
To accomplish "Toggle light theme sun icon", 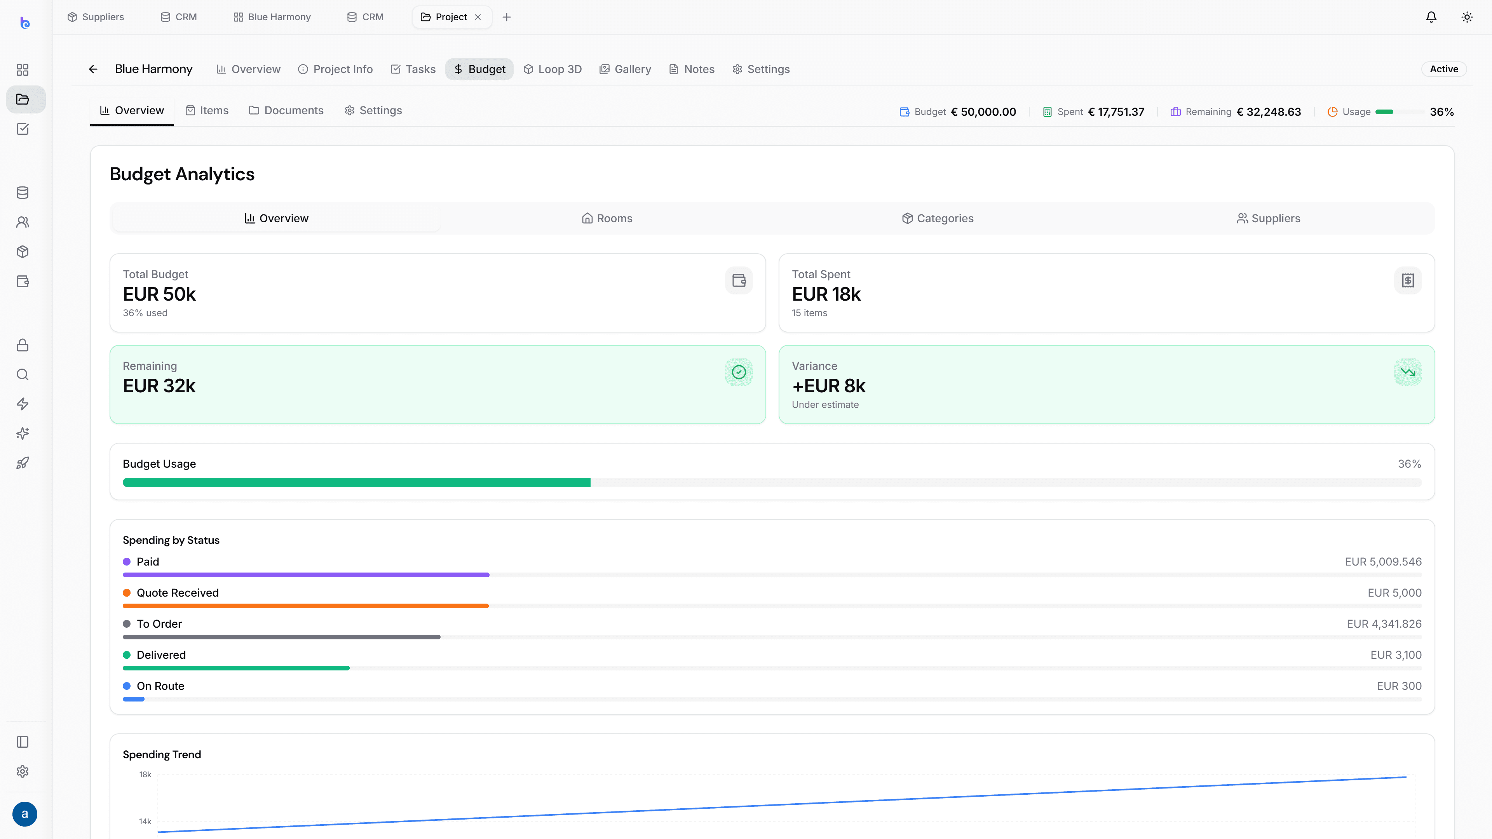I will [1467, 17].
